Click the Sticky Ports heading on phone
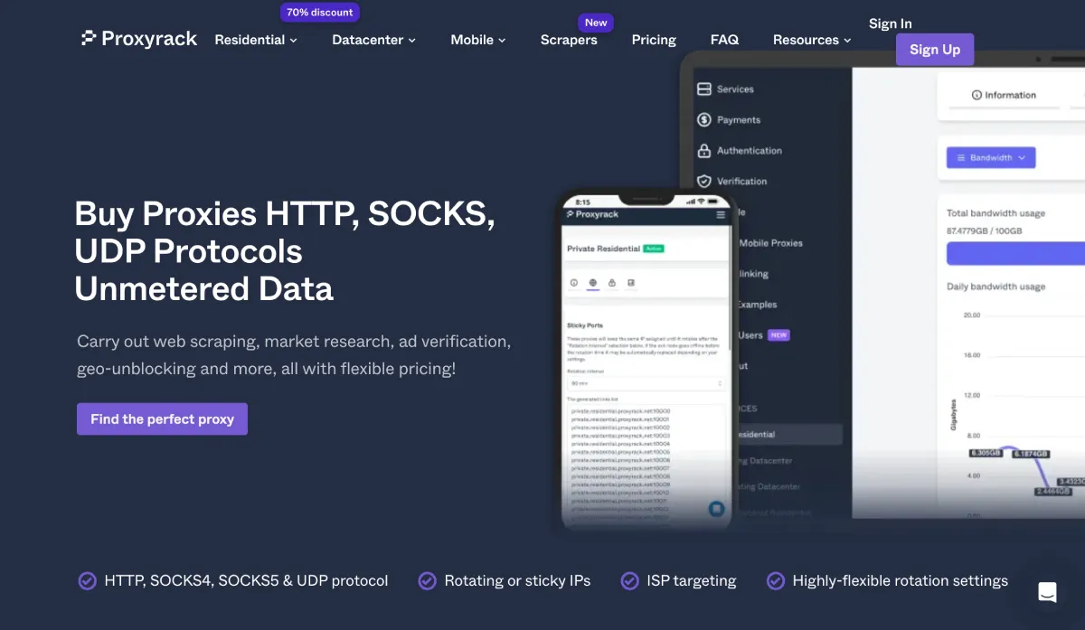Viewport: 1085px width, 630px height. click(x=585, y=325)
